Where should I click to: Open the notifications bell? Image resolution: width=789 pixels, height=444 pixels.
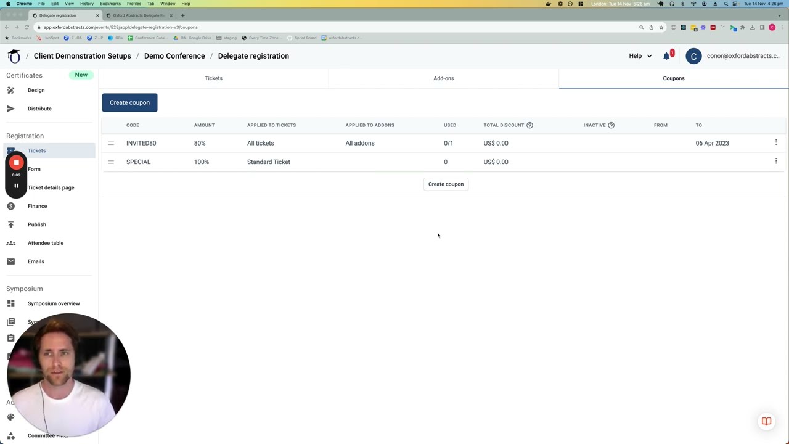point(666,56)
